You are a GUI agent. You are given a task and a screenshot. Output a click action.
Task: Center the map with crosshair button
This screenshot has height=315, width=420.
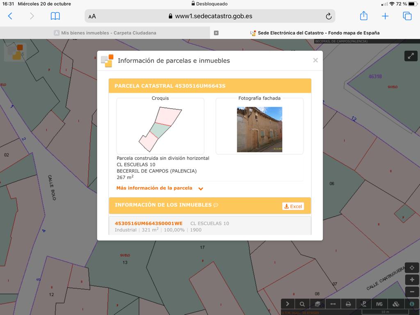pos(412,268)
